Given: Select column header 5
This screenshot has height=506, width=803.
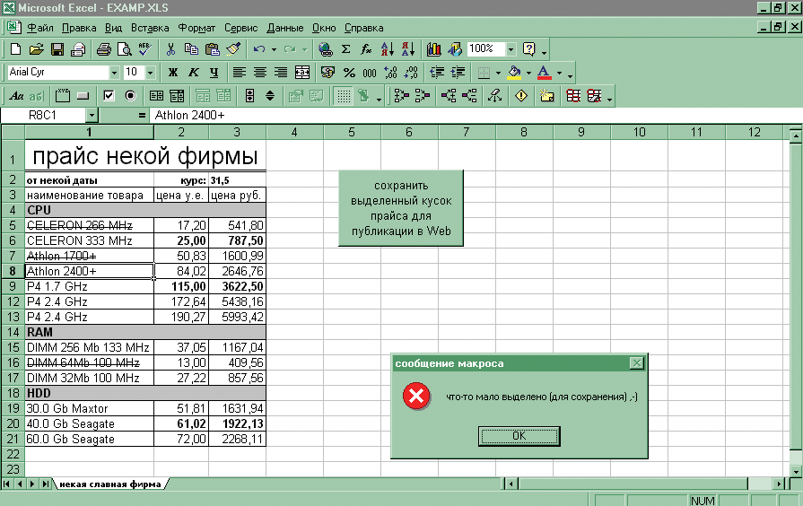Looking at the screenshot, I should (352, 132).
